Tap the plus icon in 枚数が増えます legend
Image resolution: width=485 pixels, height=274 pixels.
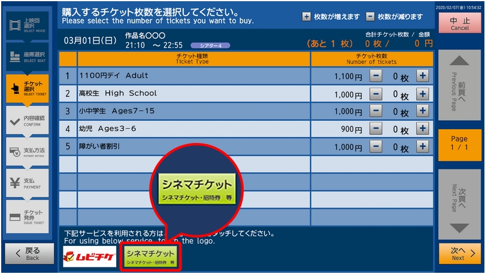[x=306, y=17]
